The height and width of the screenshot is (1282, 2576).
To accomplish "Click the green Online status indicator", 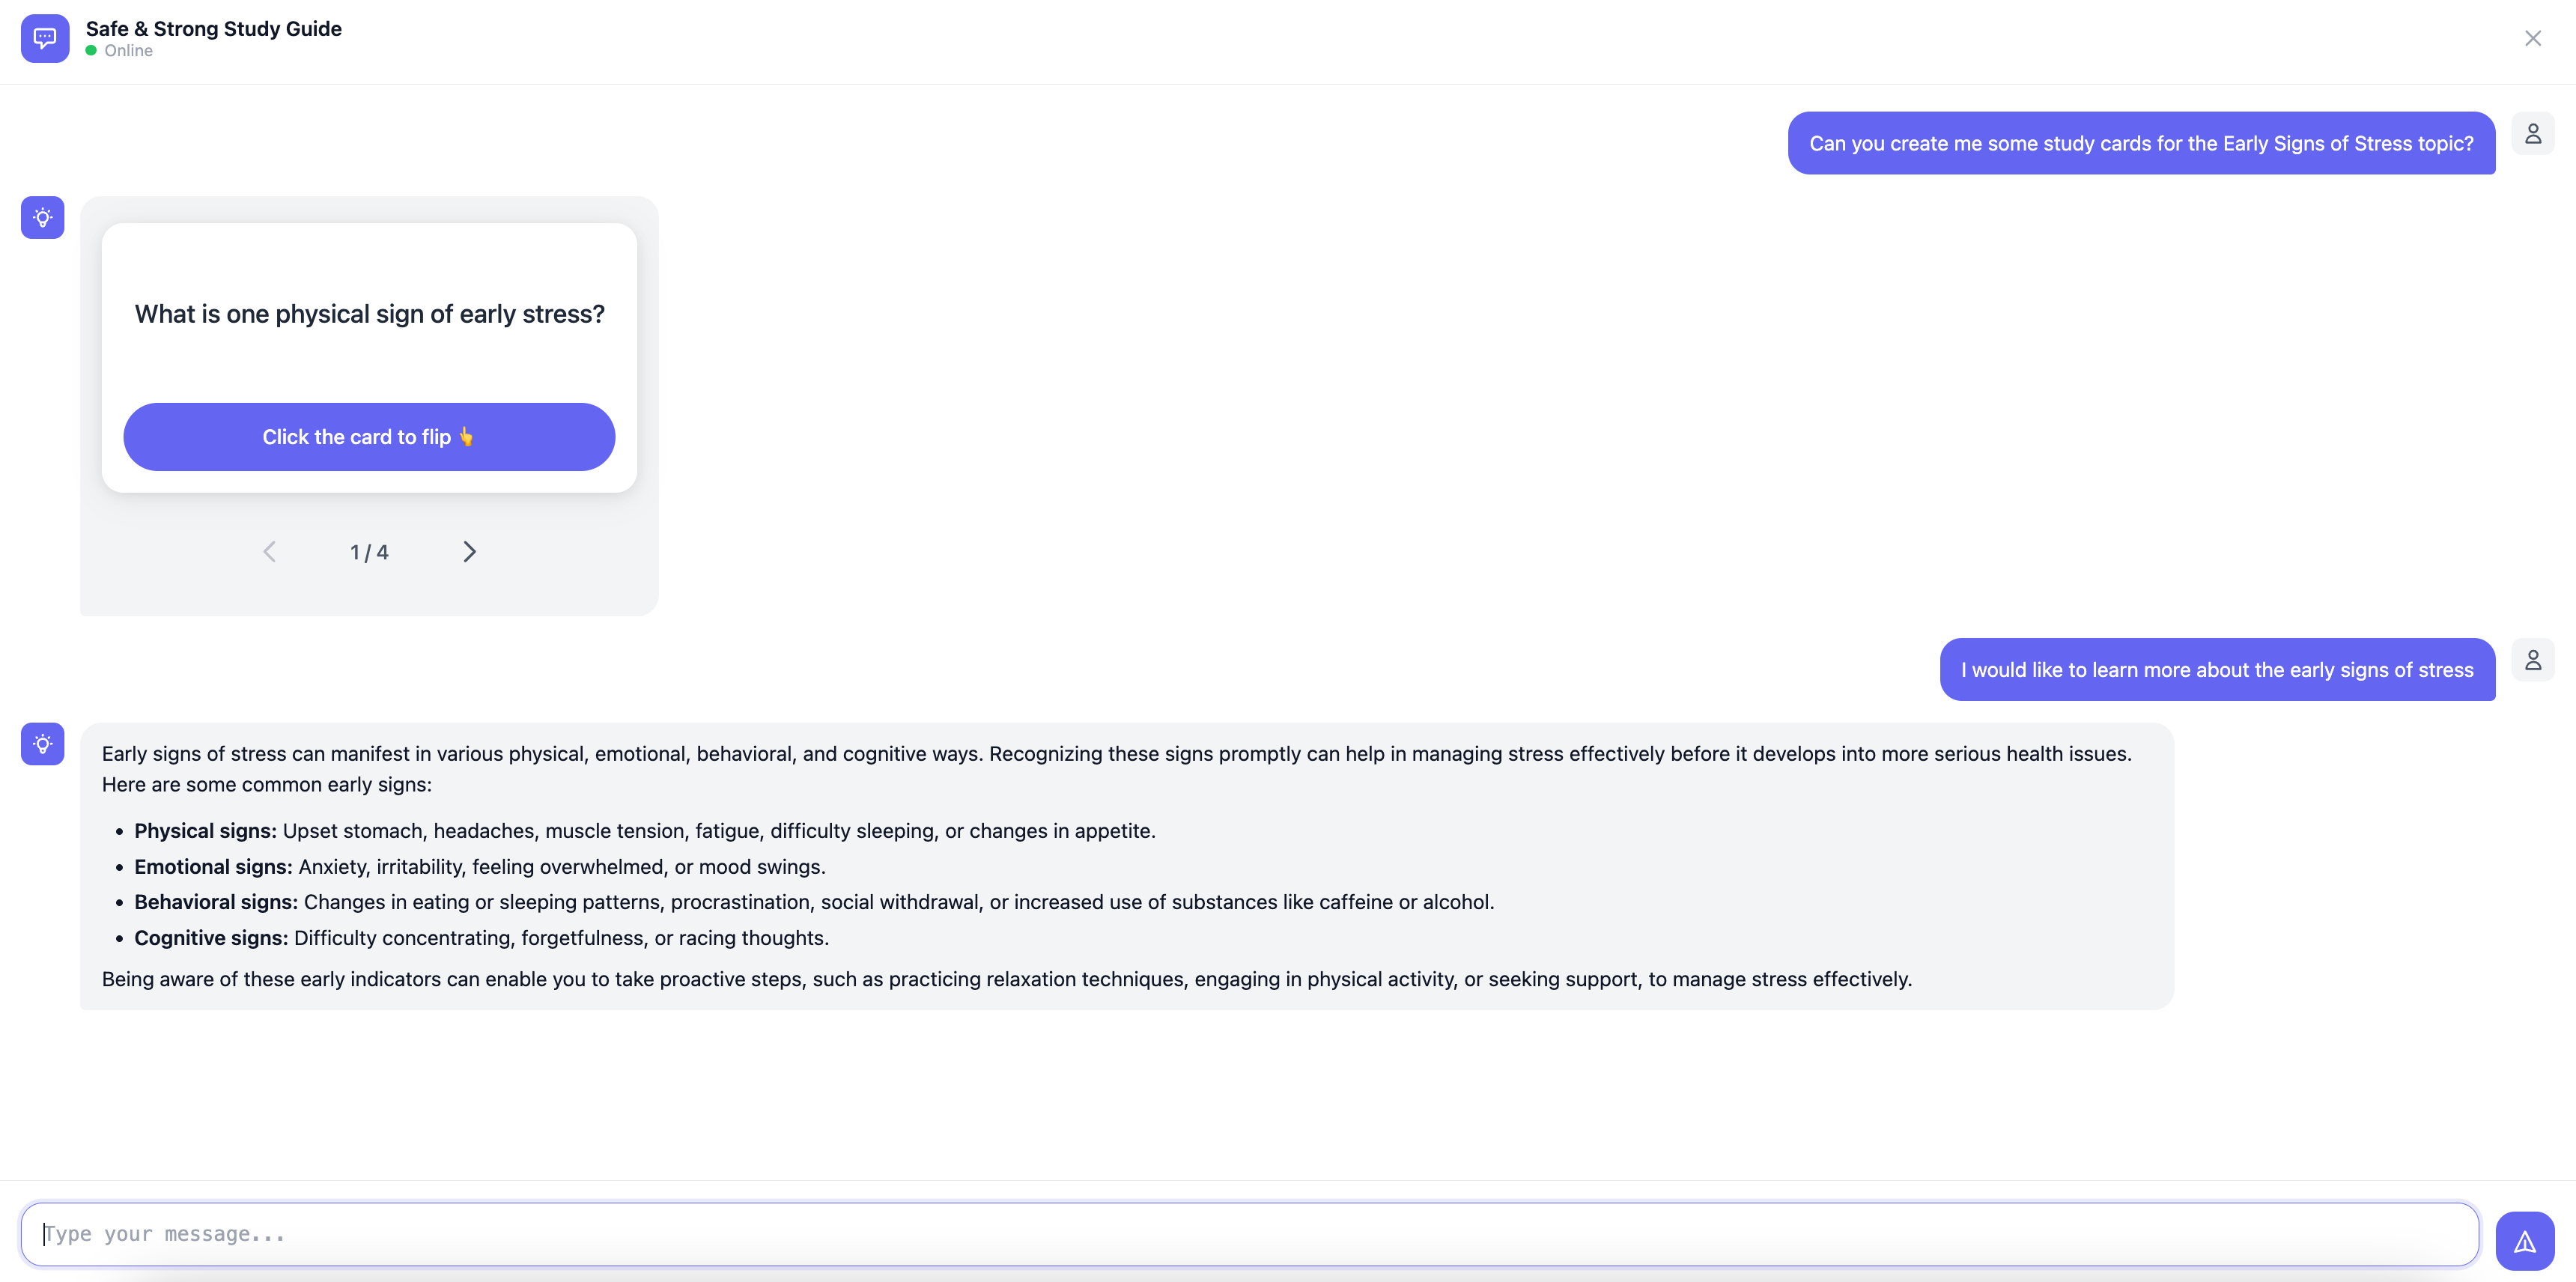I will [91, 50].
